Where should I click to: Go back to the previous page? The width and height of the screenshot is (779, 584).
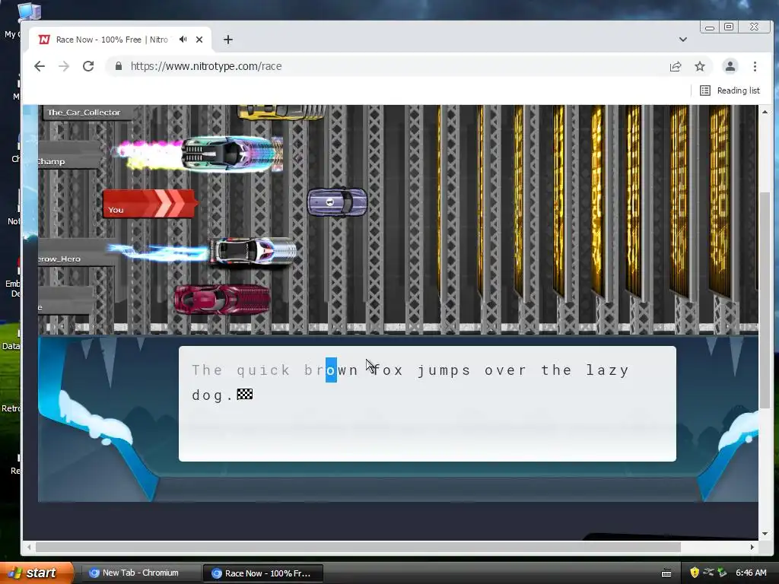pyautogui.click(x=40, y=66)
